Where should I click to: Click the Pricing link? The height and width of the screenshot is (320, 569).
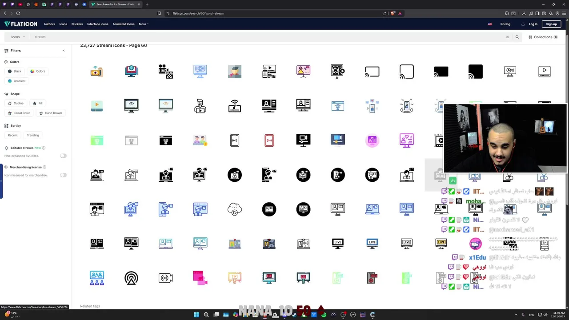[x=505, y=24]
